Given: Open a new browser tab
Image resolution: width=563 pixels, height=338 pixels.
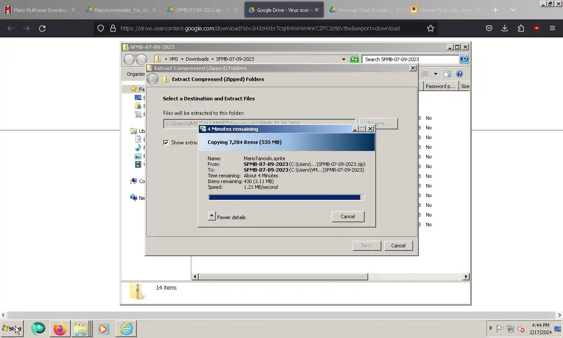Looking at the screenshot, I should click(495, 10).
